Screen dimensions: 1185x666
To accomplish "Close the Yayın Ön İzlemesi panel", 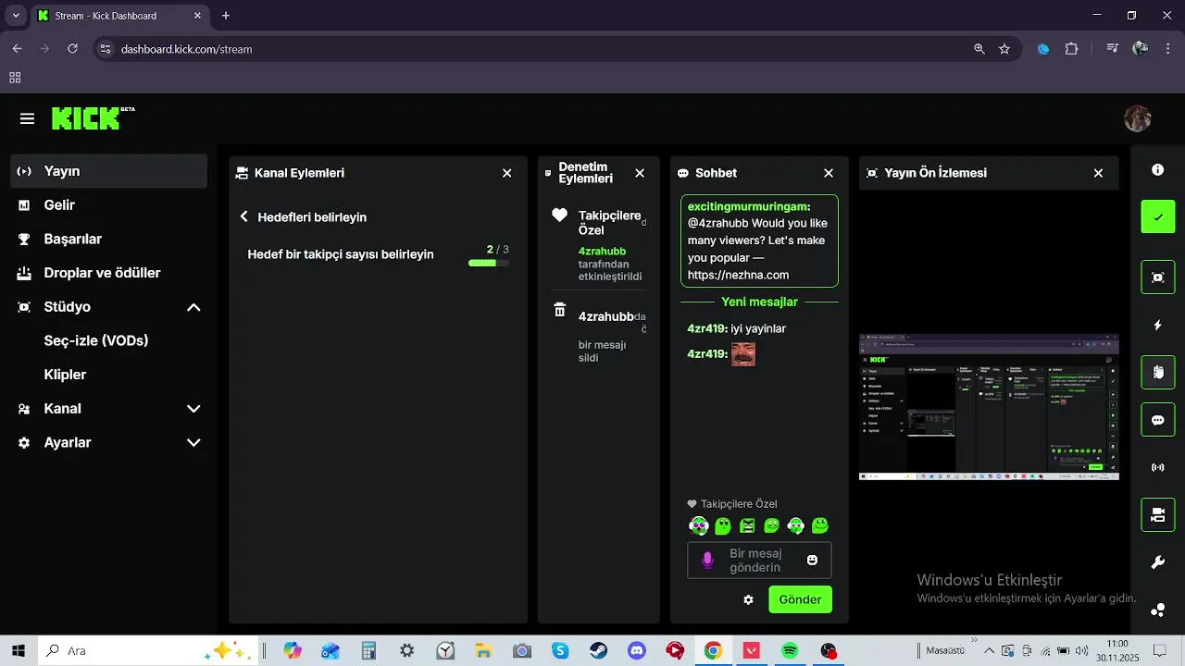I will click(x=1098, y=173).
